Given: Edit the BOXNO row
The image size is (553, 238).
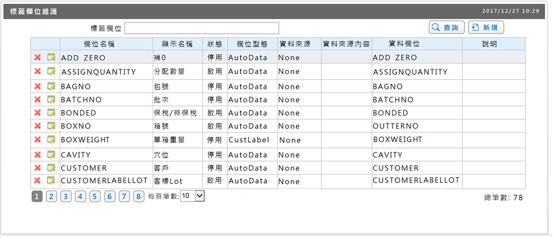Looking at the screenshot, I should [x=52, y=126].
